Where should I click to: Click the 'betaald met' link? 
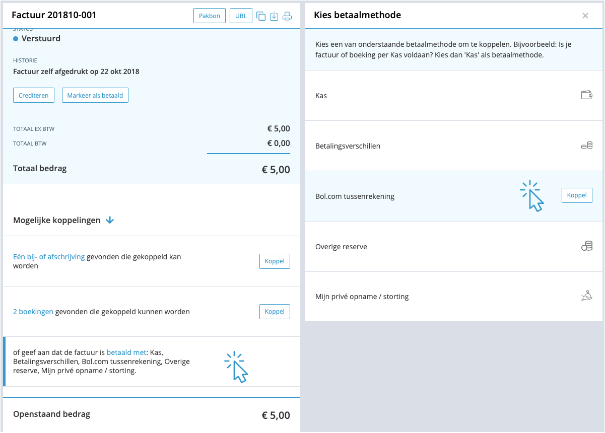click(126, 352)
